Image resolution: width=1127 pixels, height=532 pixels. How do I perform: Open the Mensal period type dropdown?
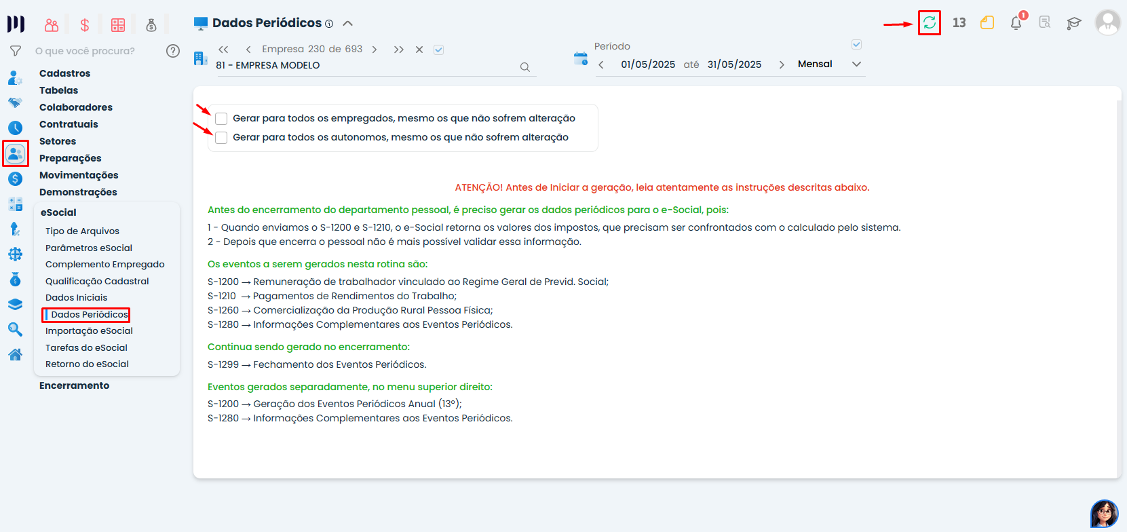pyautogui.click(x=829, y=64)
